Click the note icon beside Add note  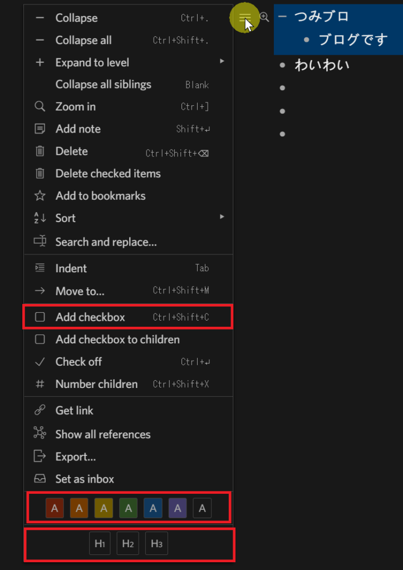tap(40, 129)
